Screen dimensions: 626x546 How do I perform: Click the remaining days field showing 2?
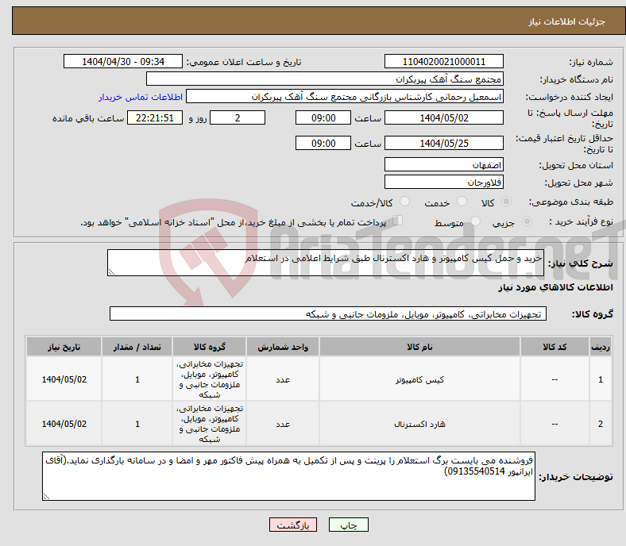click(x=238, y=117)
